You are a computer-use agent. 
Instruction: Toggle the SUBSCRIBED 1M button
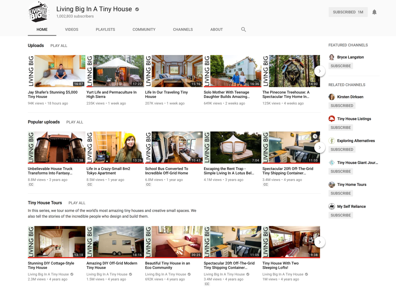(348, 12)
